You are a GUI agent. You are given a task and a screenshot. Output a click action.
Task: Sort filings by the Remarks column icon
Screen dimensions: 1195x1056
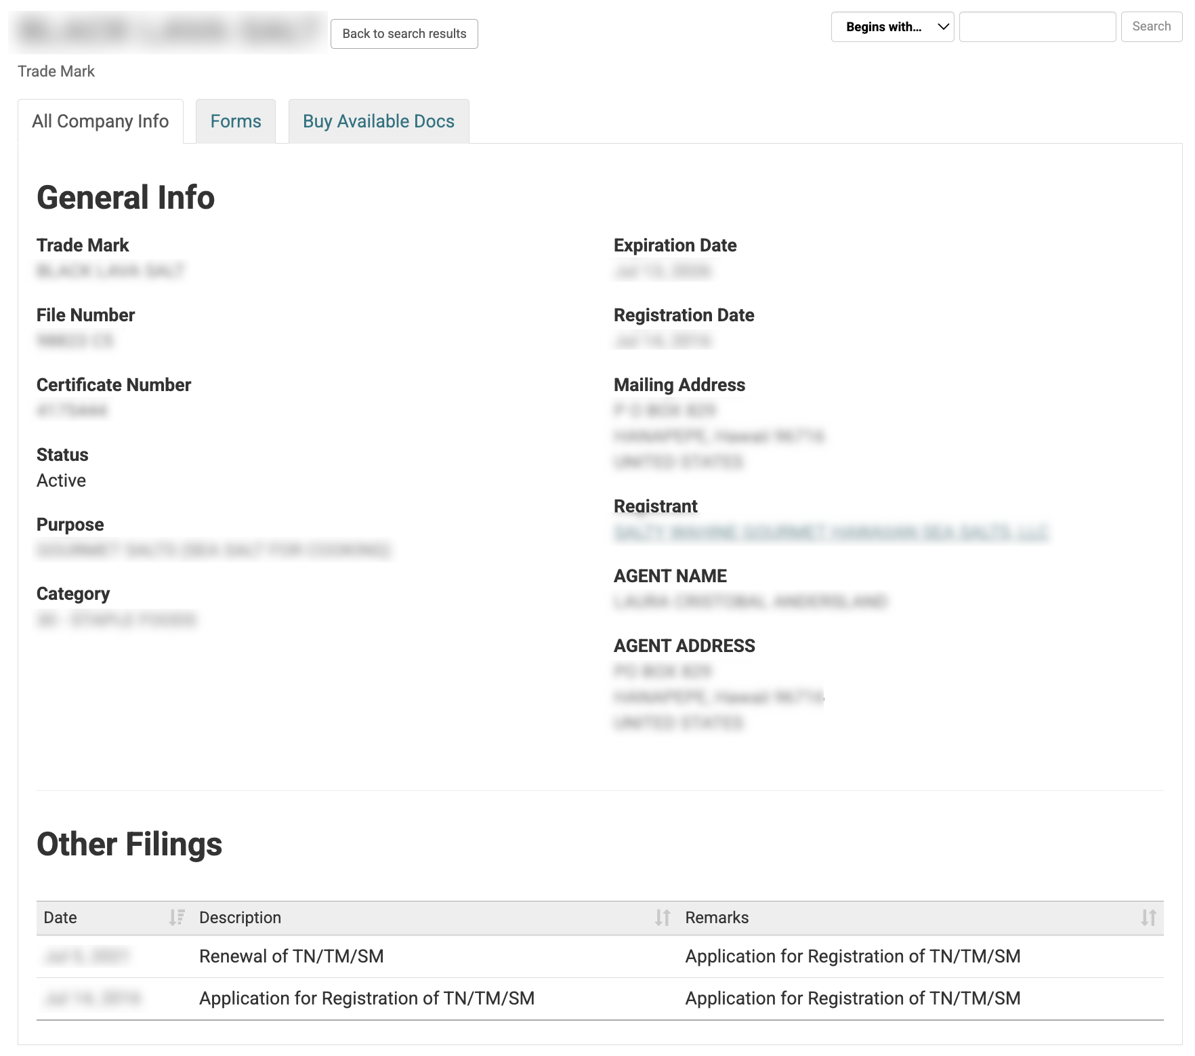pos(1148,918)
